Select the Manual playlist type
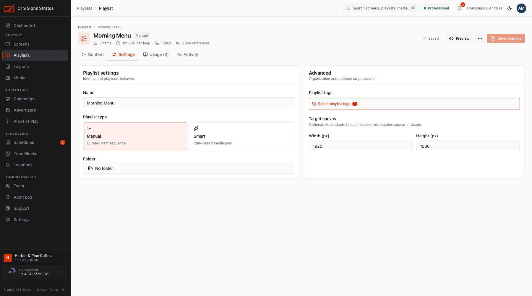The image size is (532, 296). pos(135,136)
